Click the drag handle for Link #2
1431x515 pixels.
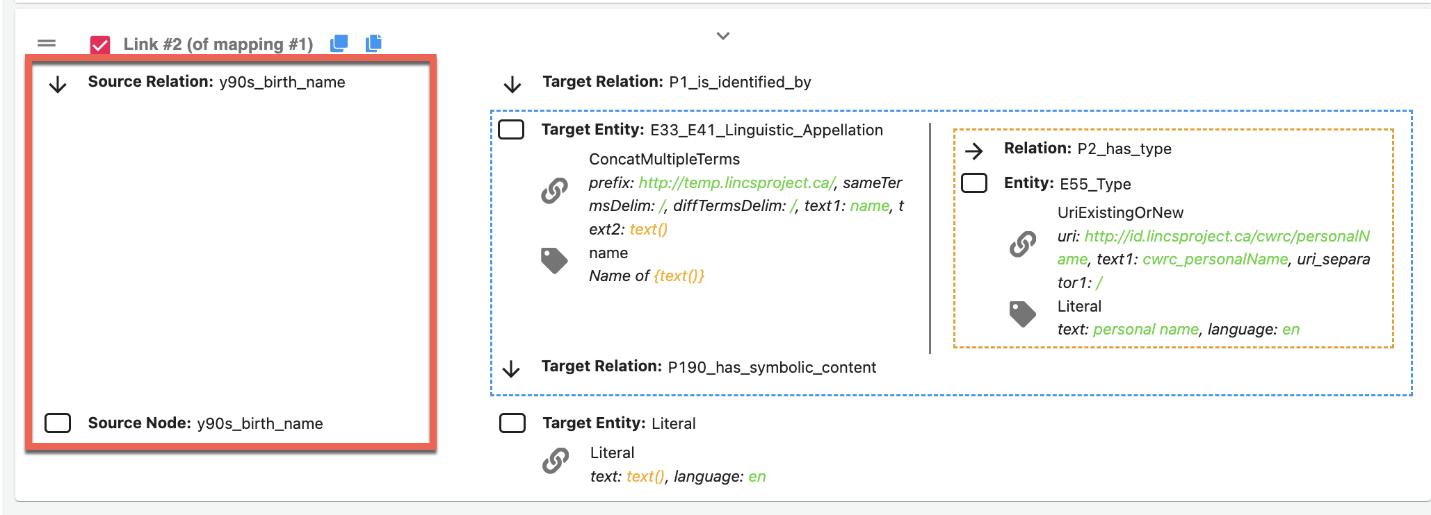point(47,43)
